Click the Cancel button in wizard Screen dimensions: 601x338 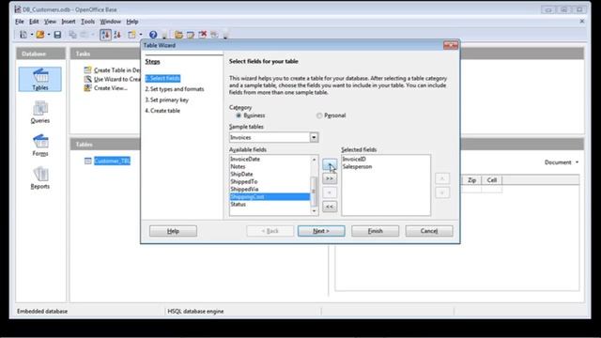[429, 231]
